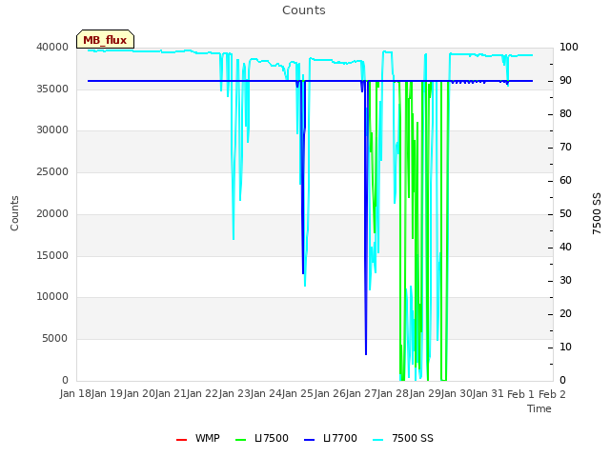The image size is (610, 457).
Task: Click the Feb 2 date tick label
Action: pyautogui.click(x=553, y=394)
